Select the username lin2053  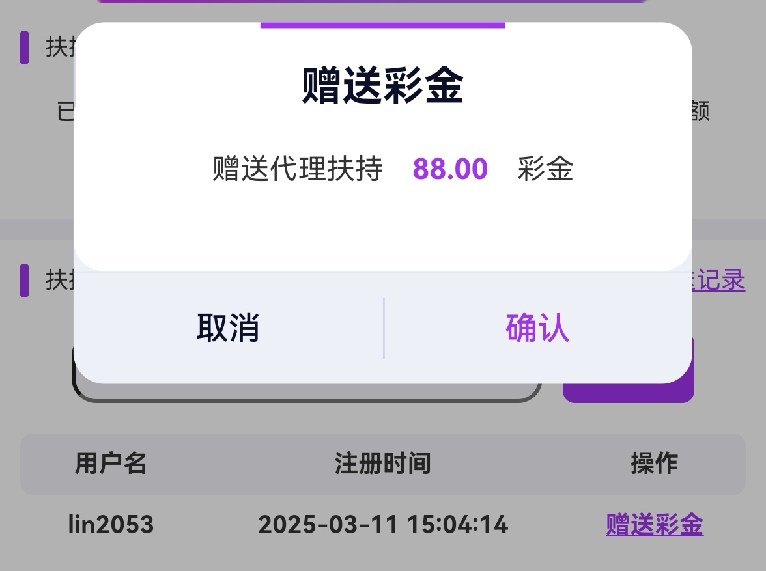pyautogui.click(x=111, y=524)
